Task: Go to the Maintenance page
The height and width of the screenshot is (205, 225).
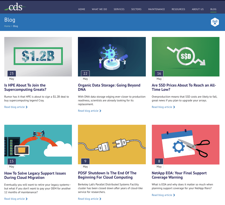Action: click(x=156, y=9)
